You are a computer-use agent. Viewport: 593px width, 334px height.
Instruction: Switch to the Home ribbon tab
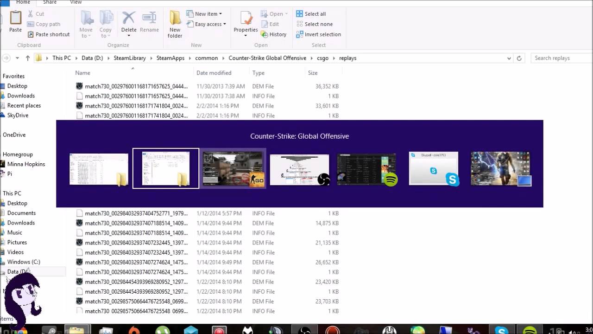click(23, 2)
